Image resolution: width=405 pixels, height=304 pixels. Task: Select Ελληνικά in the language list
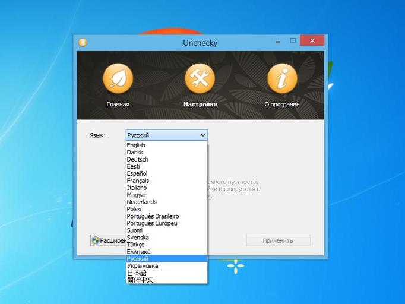click(167, 252)
